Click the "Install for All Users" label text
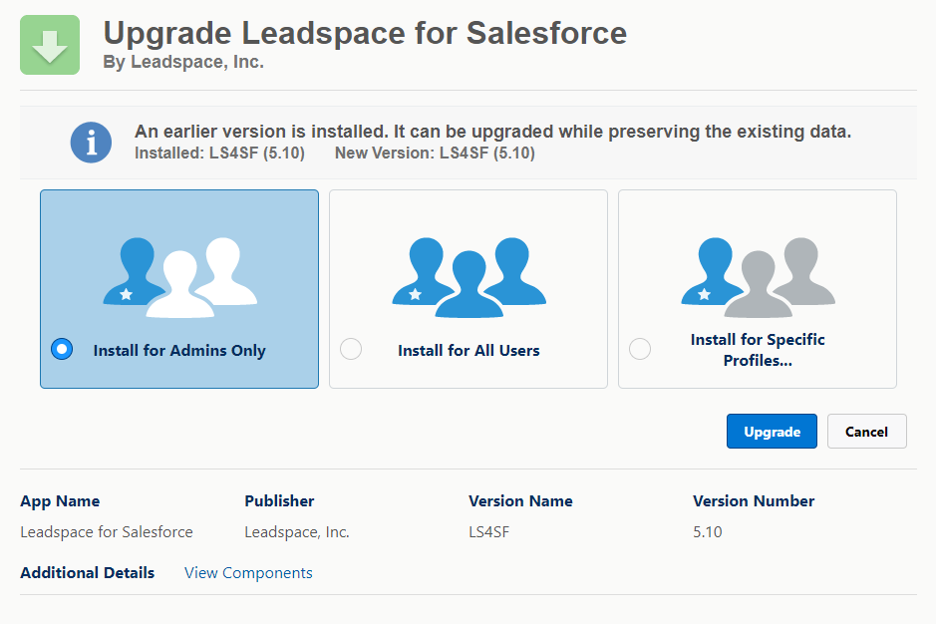This screenshot has height=624, width=936. [x=468, y=351]
